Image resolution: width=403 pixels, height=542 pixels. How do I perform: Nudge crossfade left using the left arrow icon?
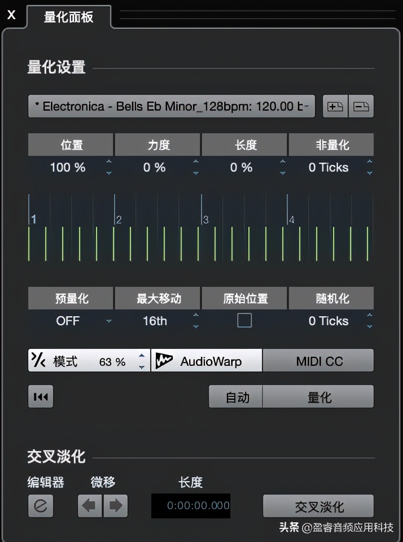89,506
